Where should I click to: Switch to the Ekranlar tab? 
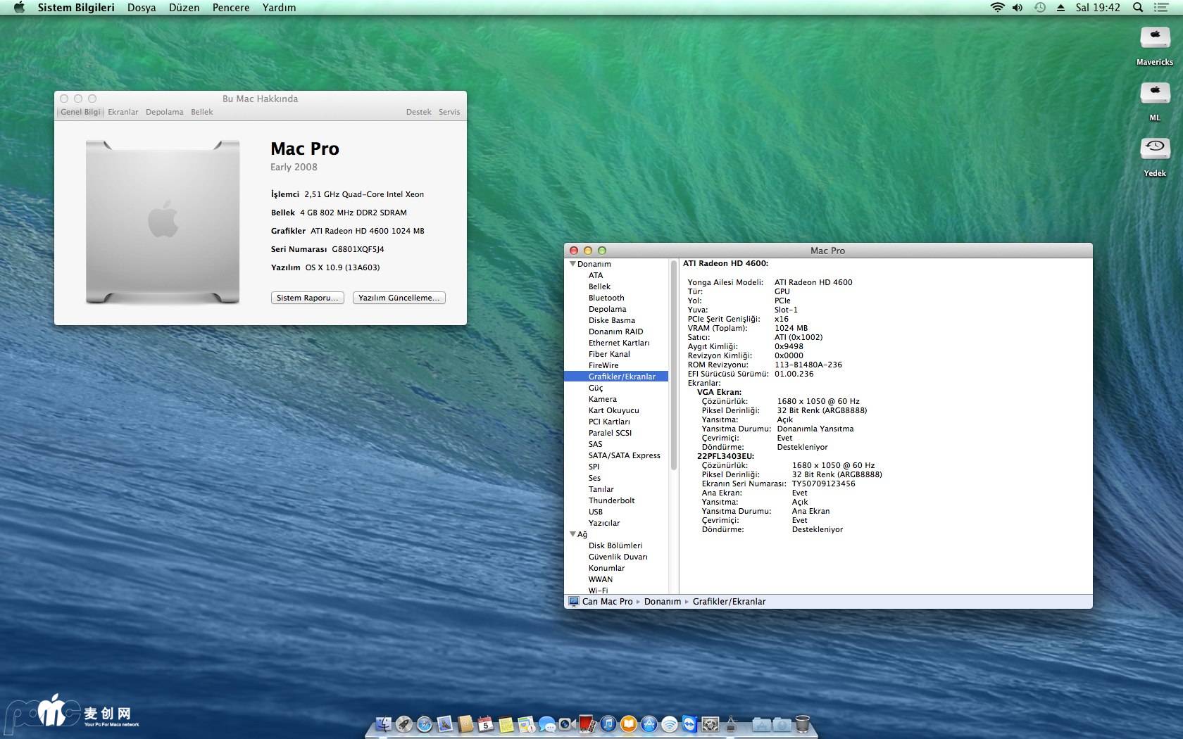click(x=123, y=112)
